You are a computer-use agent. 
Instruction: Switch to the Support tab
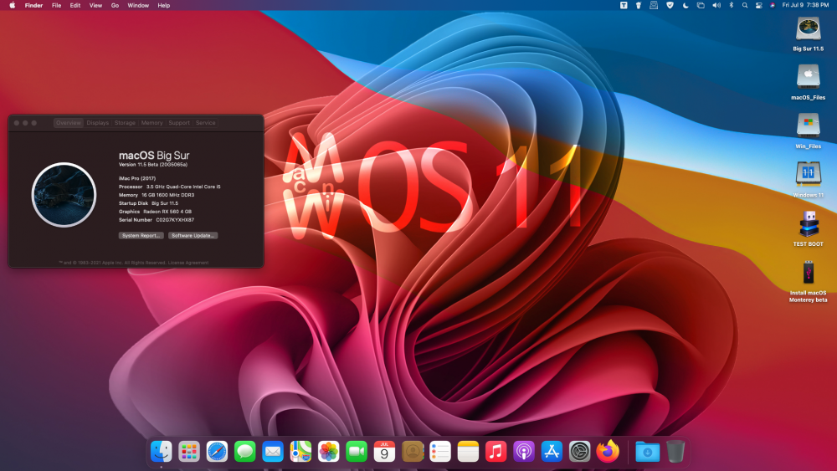pyautogui.click(x=179, y=123)
